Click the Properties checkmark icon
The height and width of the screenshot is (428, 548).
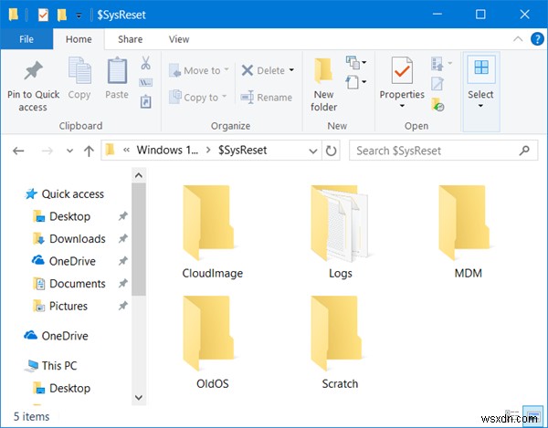coord(402,71)
